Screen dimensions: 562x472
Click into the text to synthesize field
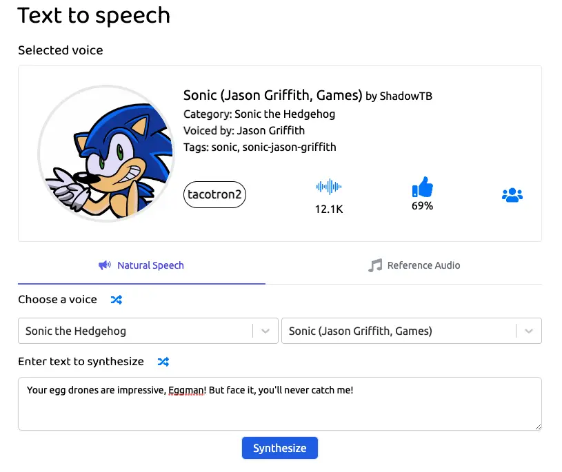coord(279,404)
